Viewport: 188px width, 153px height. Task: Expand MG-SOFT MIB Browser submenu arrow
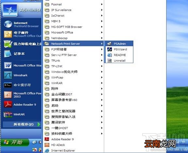pos(102,27)
